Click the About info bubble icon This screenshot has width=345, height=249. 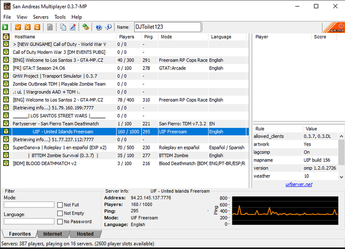tap(108, 27)
